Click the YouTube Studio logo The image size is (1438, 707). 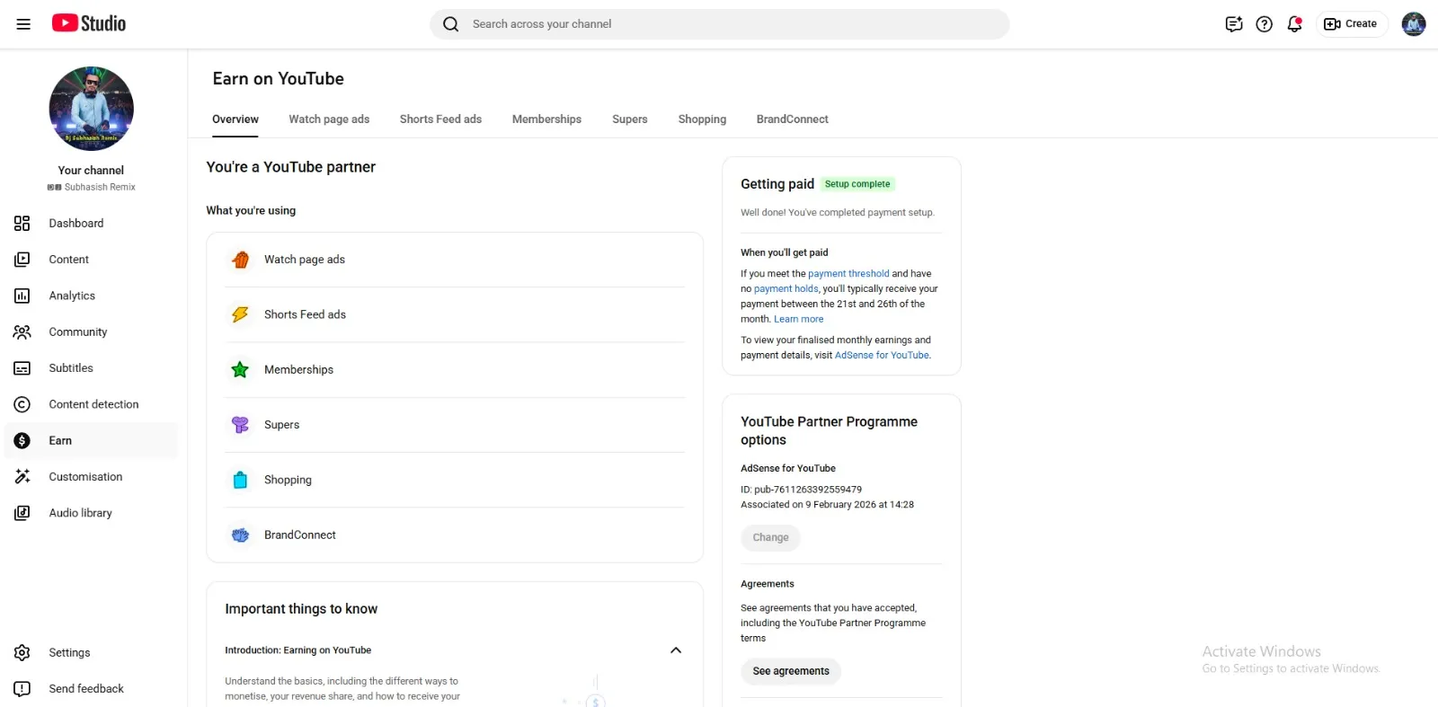[x=89, y=23]
